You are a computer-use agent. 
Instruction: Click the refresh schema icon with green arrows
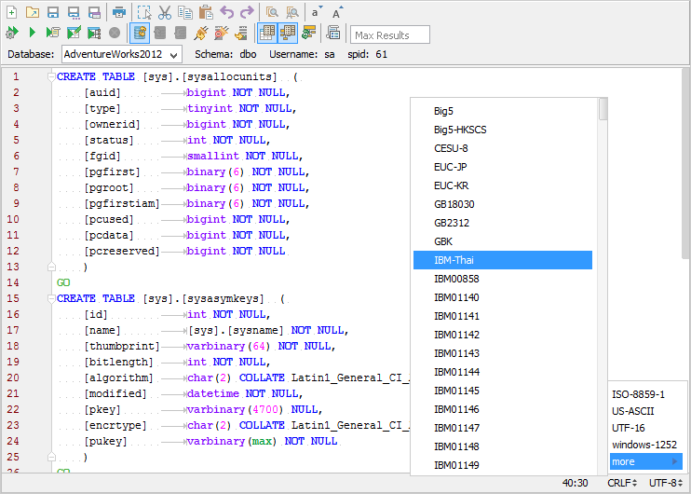coord(308,33)
